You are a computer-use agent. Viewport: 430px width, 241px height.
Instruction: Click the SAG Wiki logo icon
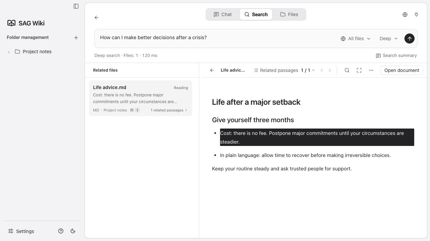(11, 23)
